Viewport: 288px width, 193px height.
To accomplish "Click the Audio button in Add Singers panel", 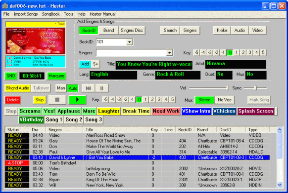I will point(240,31).
